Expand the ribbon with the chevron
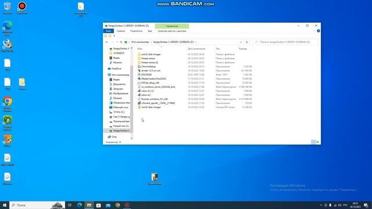 coord(314,31)
